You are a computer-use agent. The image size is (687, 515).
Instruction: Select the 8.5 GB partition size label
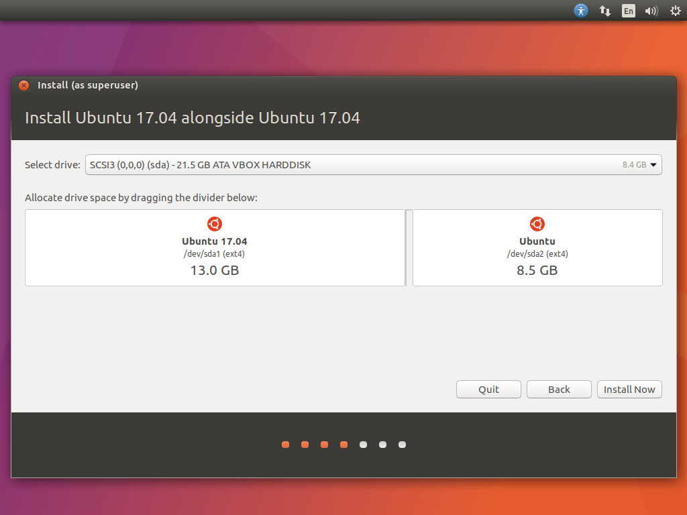pos(537,270)
